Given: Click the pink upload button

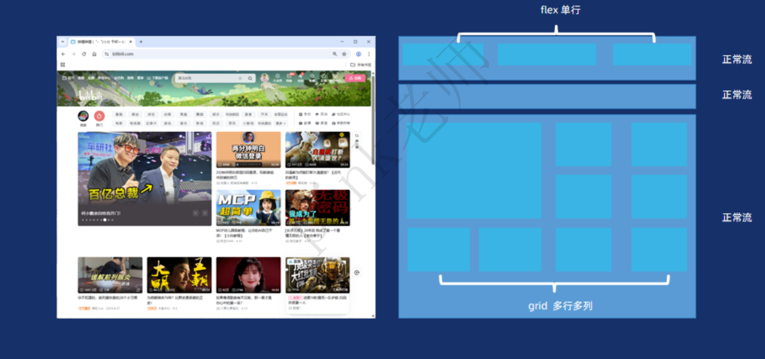Looking at the screenshot, I should click(355, 78).
